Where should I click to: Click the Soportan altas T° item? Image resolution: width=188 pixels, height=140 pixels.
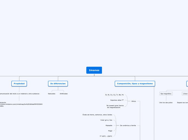[x=117, y=100]
